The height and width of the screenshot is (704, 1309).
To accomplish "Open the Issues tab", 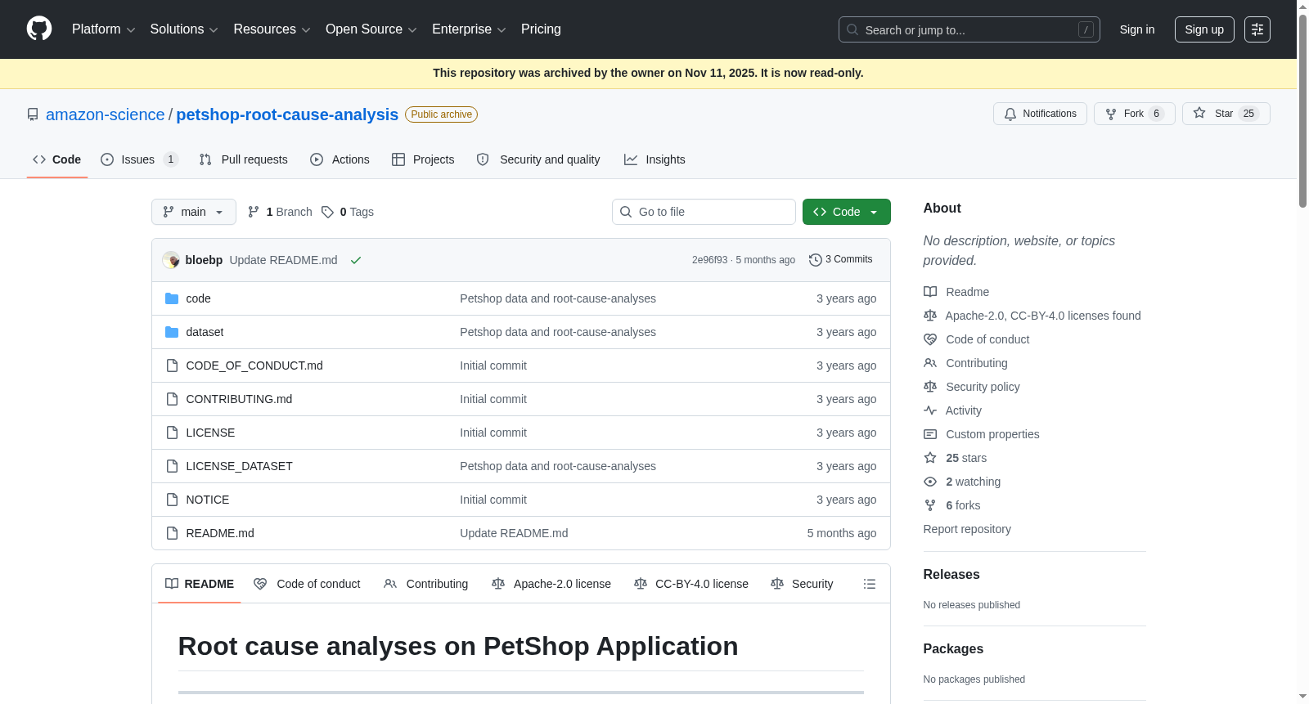I will (x=139, y=159).
